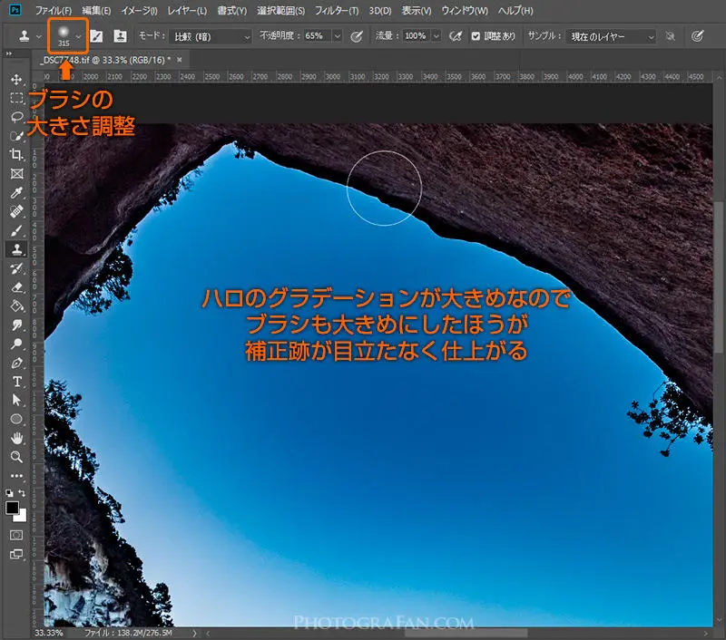Select the Horizontal Type tool
The height and width of the screenshot is (640, 726).
pos(16,381)
